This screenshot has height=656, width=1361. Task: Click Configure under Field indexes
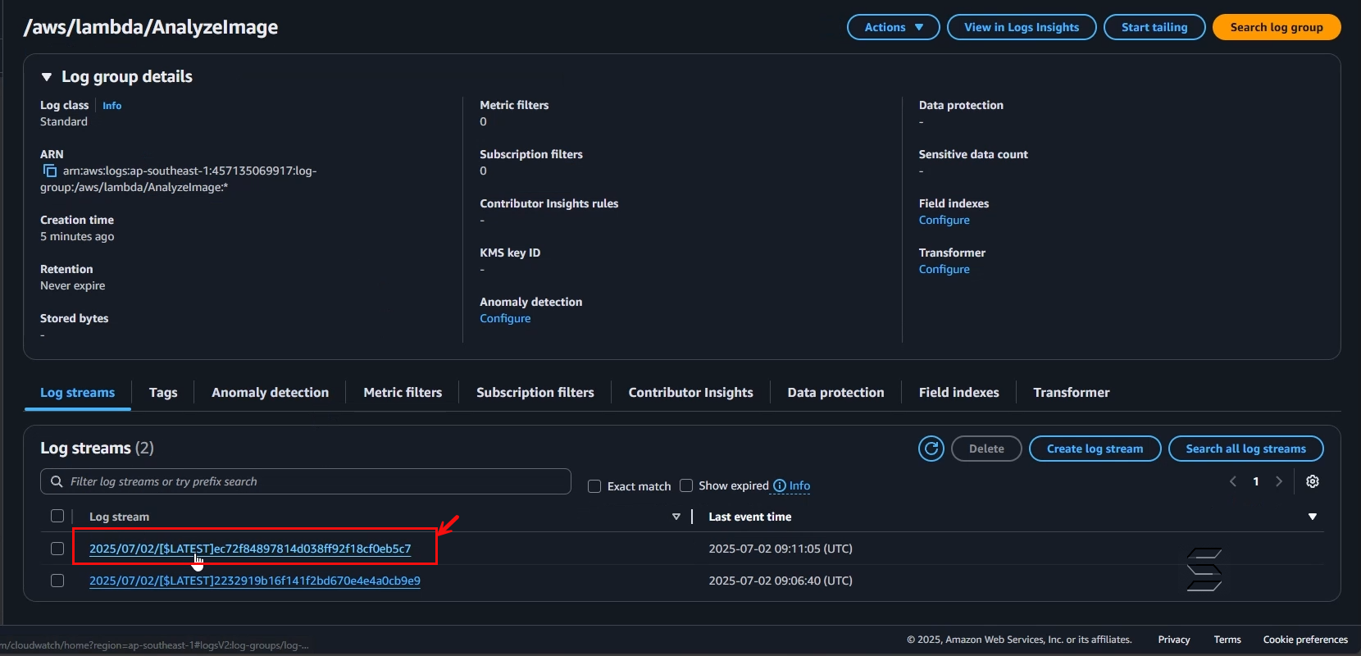click(945, 220)
